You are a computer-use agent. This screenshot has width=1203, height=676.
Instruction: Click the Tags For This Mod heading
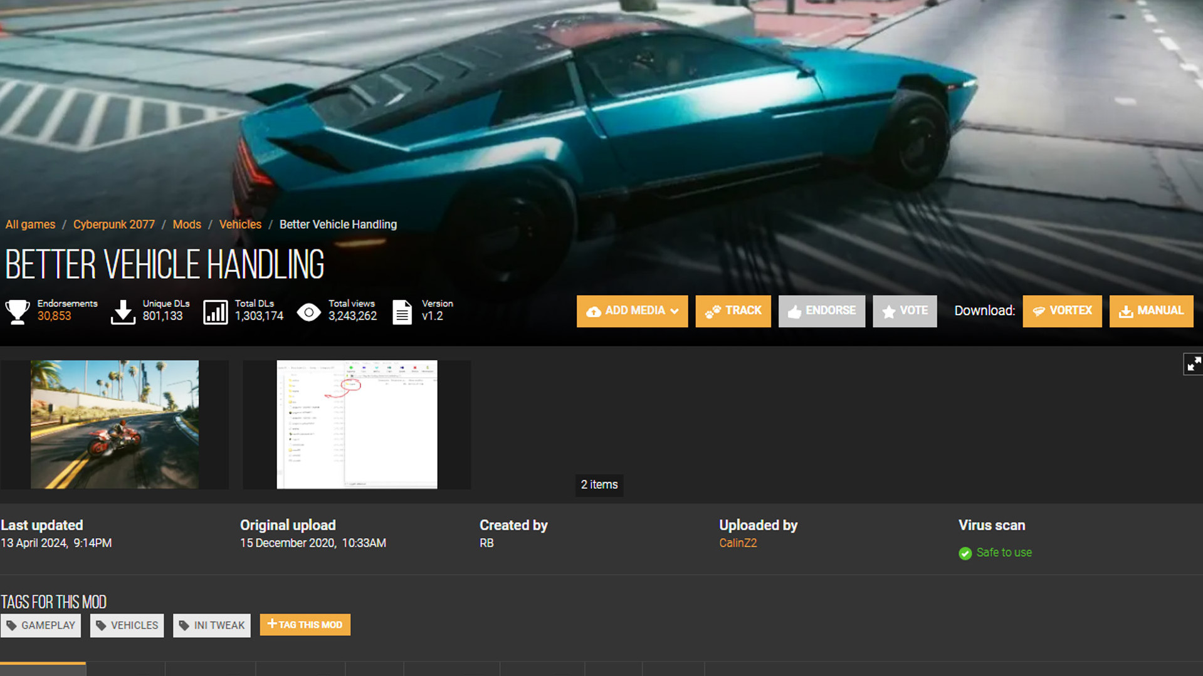(x=54, y=602)
